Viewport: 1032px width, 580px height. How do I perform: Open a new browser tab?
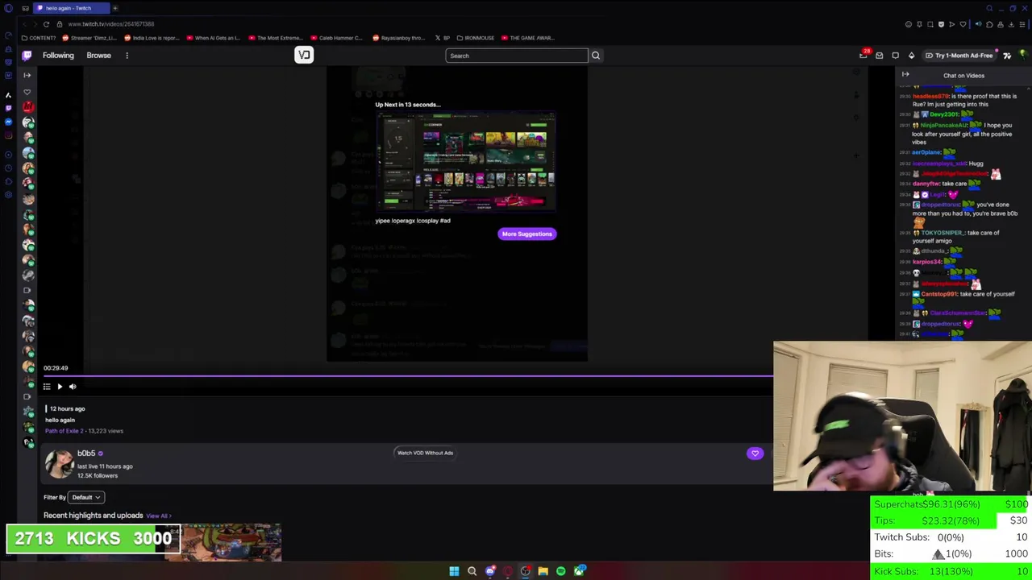click(114, 8)
